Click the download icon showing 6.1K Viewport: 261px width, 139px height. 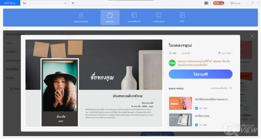(183, 53)
